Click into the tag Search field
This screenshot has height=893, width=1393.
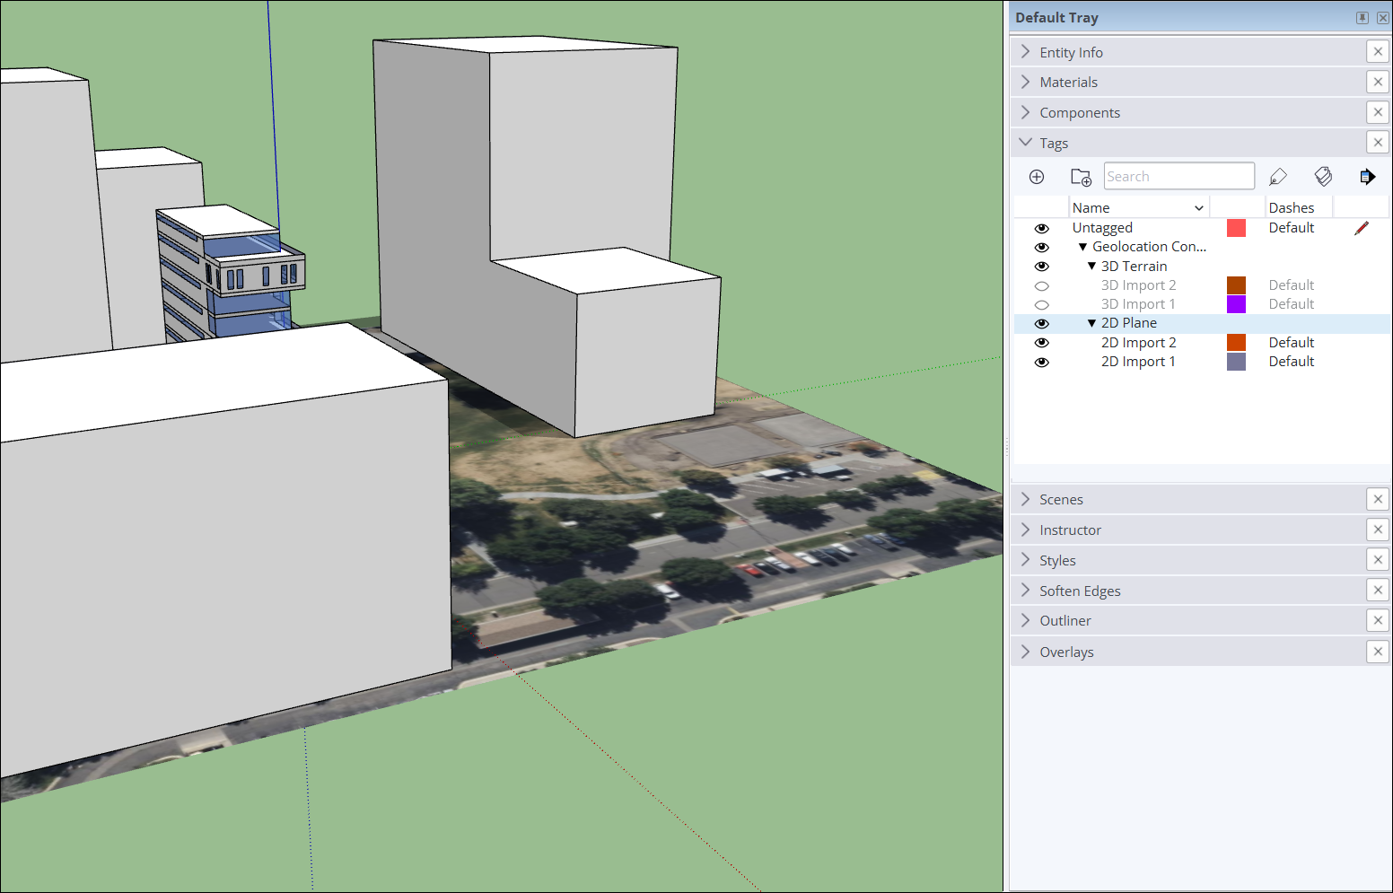pyautogui.click(x=1178, y=176)
